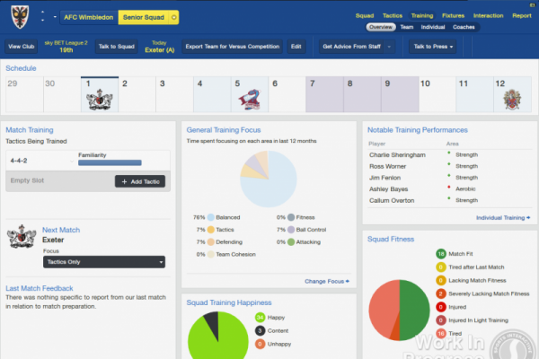The width and height of the screenshot is (539, 359).
Task: Click the Unhappy count badge
Action: pyautogui.click(x=260, y=344)
